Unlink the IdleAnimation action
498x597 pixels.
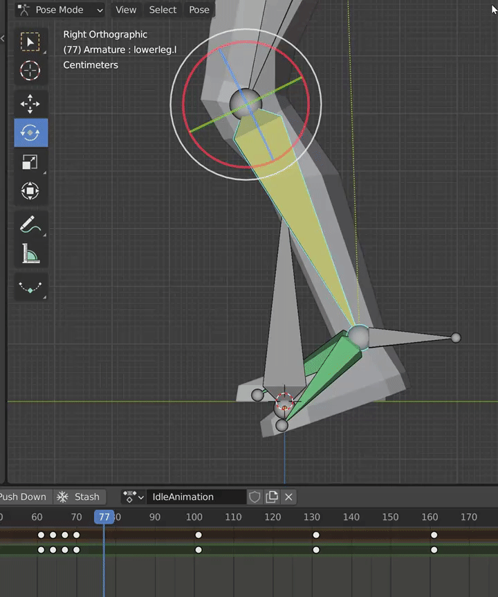pos(289,497)
